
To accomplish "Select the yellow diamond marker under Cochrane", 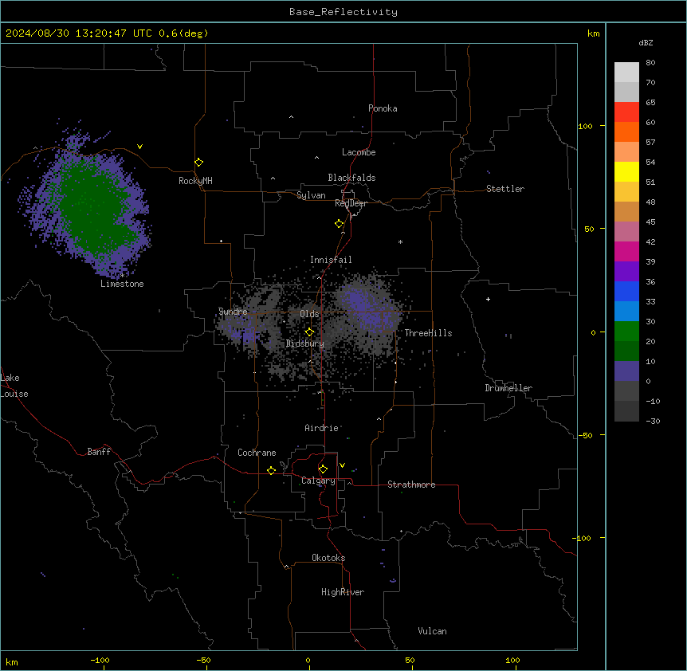I will (271, 470).
